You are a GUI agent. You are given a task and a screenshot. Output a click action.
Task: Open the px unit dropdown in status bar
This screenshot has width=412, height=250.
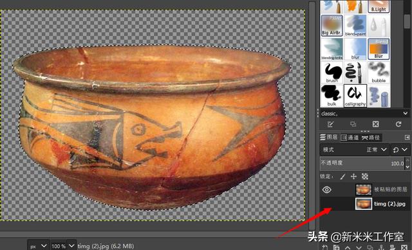pos(38,246)
